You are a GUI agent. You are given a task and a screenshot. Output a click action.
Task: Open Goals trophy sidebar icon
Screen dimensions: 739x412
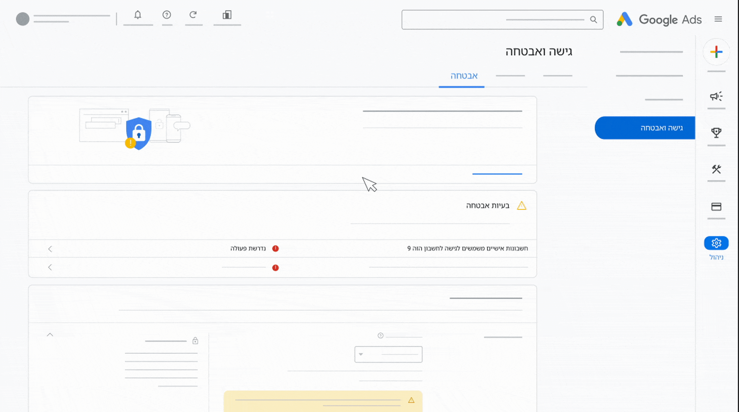pos(716,133)
